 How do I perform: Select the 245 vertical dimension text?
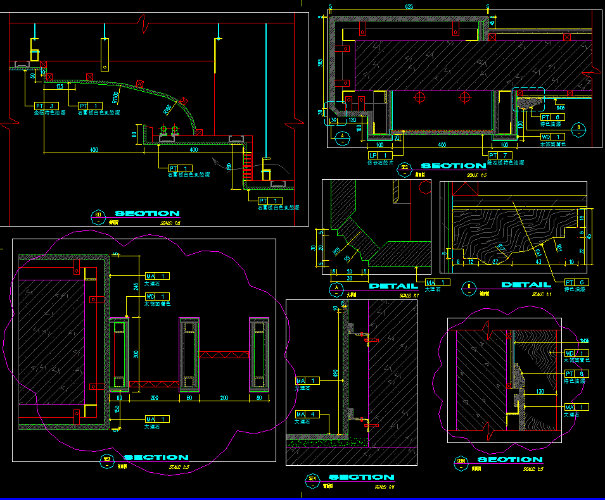coord(136,287)
